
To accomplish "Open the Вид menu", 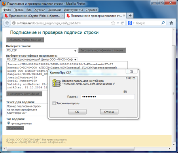I will (29, 10).
